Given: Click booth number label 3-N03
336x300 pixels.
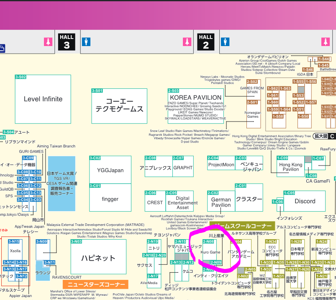Looking at the screenshot, I should (76, 242).
